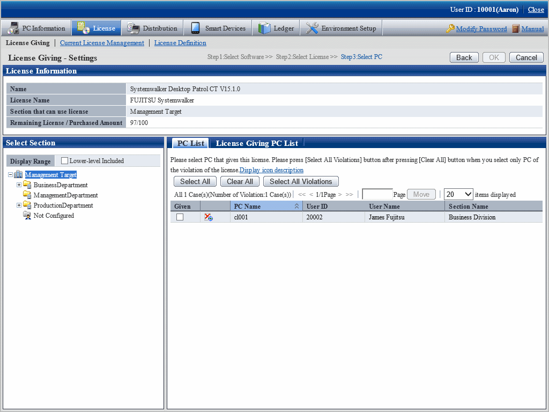This screenshot has height=412, width=549.
Task: Open the PC Information menu
Action: (36, 28)
